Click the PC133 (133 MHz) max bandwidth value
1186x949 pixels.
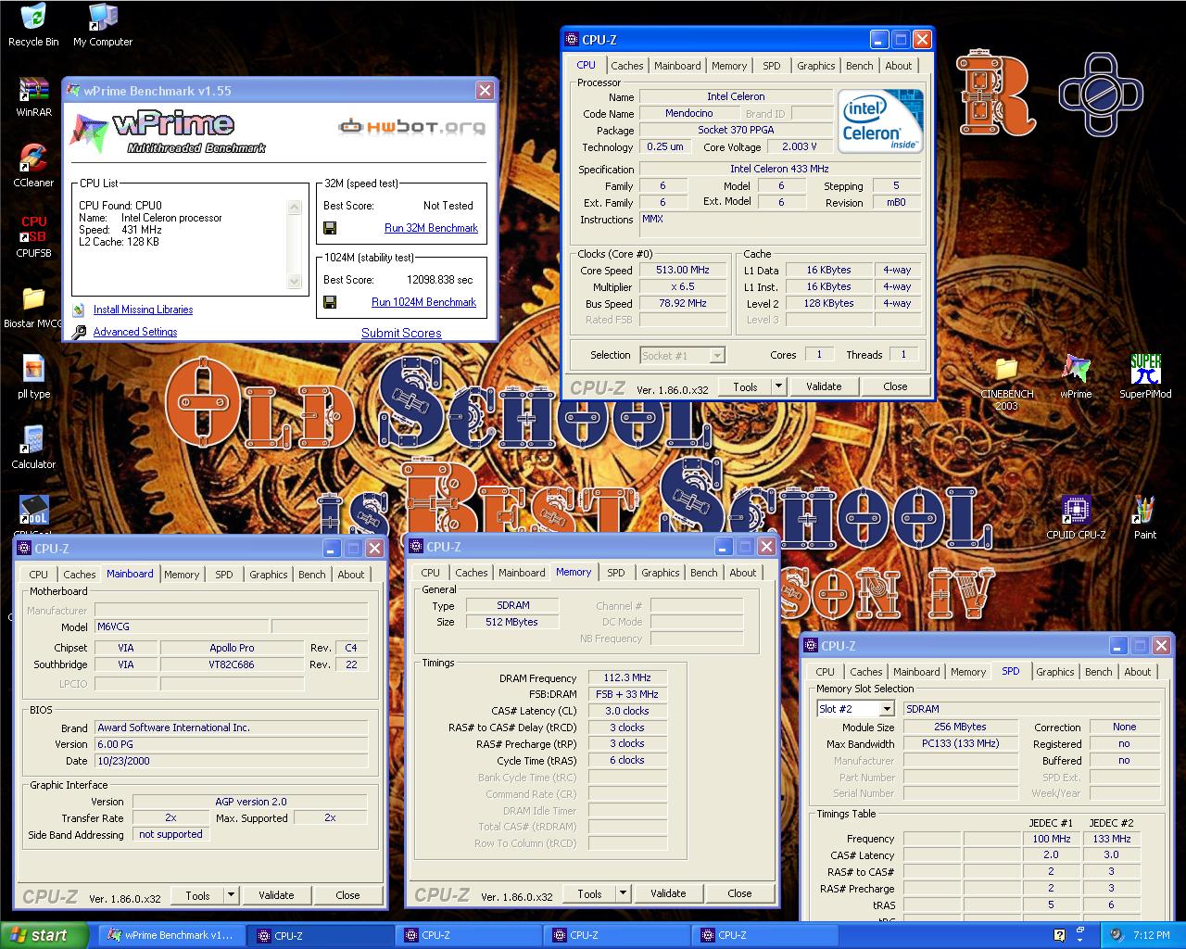(x=960, y=743)
